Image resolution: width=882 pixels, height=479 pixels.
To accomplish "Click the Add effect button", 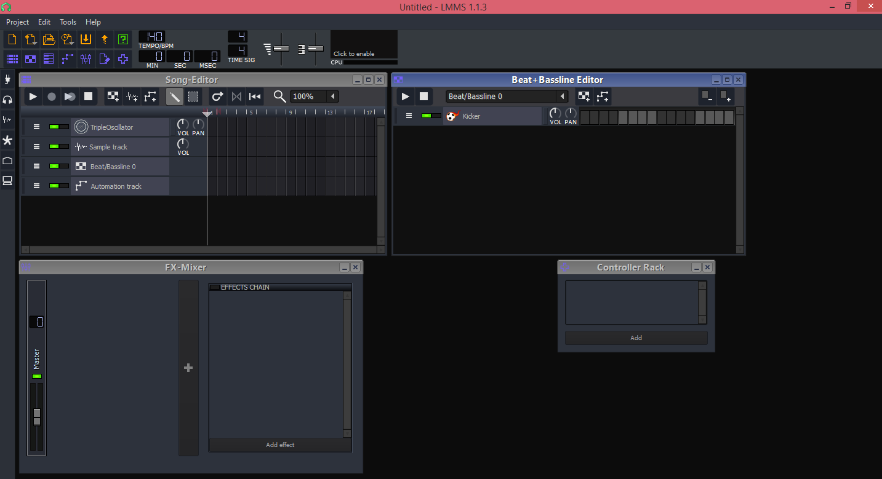I will [280, 445].
